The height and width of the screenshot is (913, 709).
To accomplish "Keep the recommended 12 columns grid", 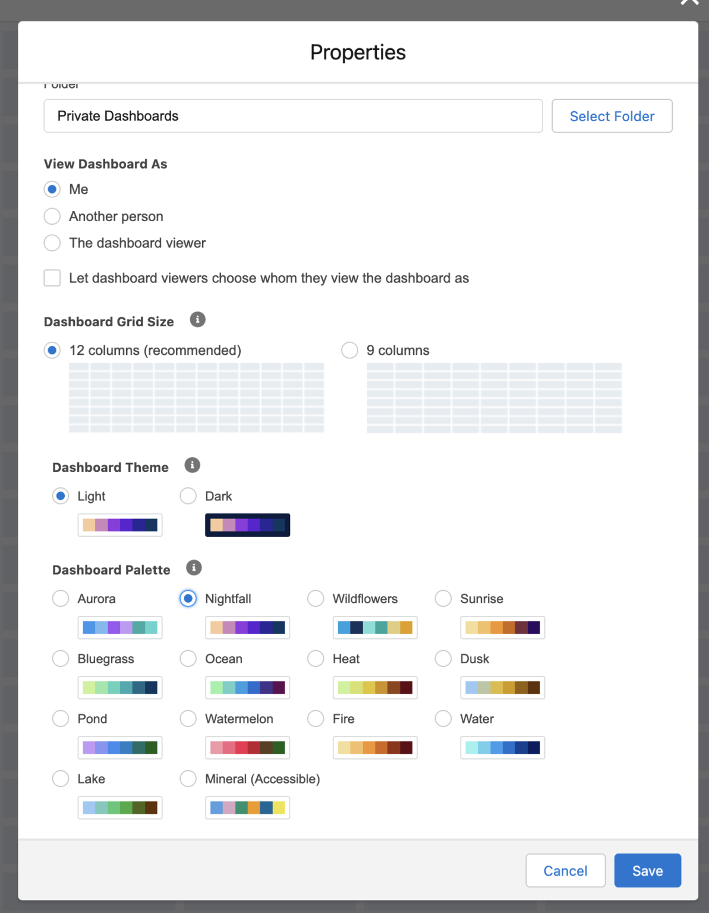I will tap(53, 350).
